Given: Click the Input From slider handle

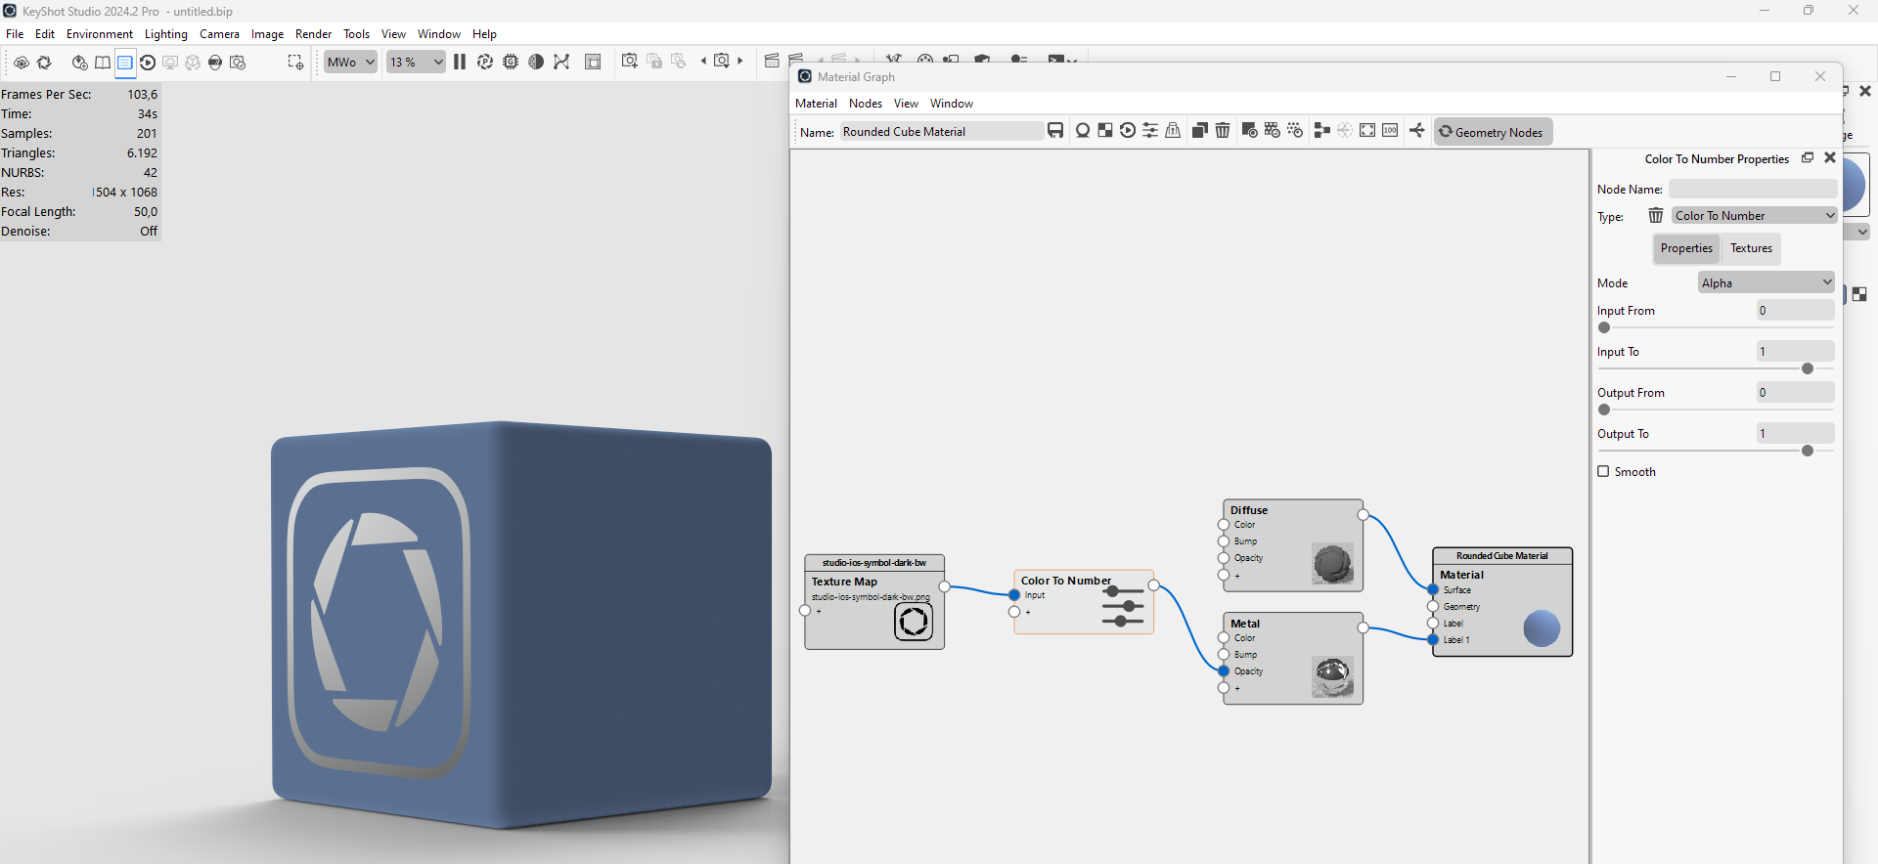Looking at the screenshot, I should pyautogui.click(x=1604, y=327).
